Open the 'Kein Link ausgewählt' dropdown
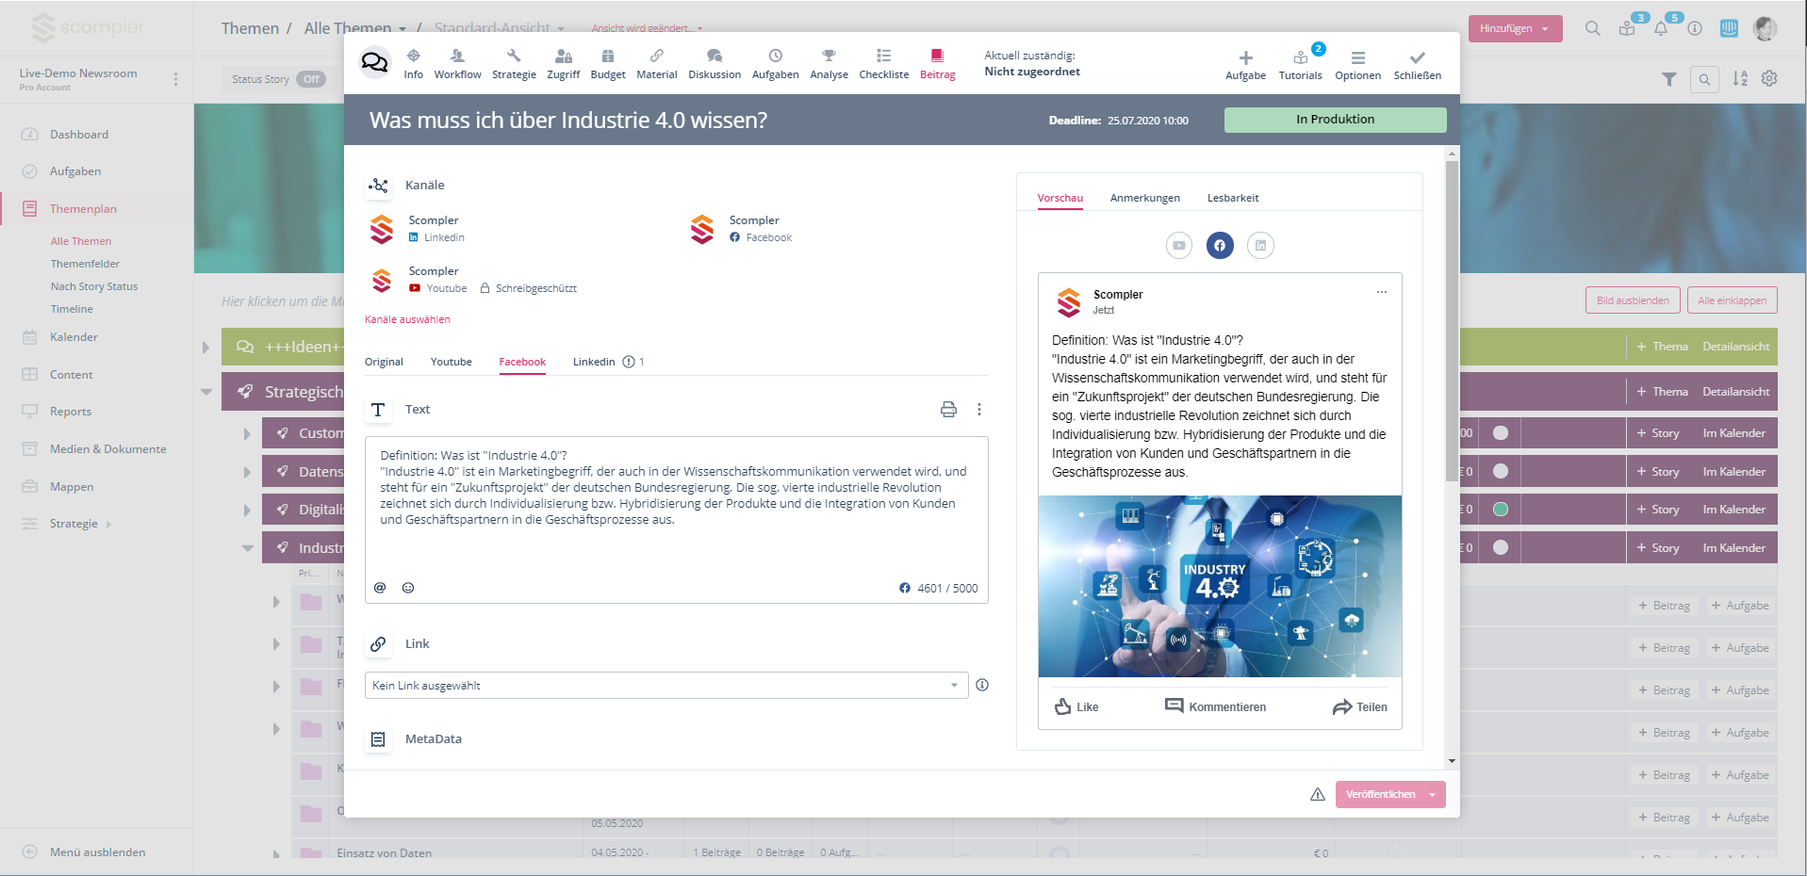The image size is (1807, 876). (x=665, y=686)
